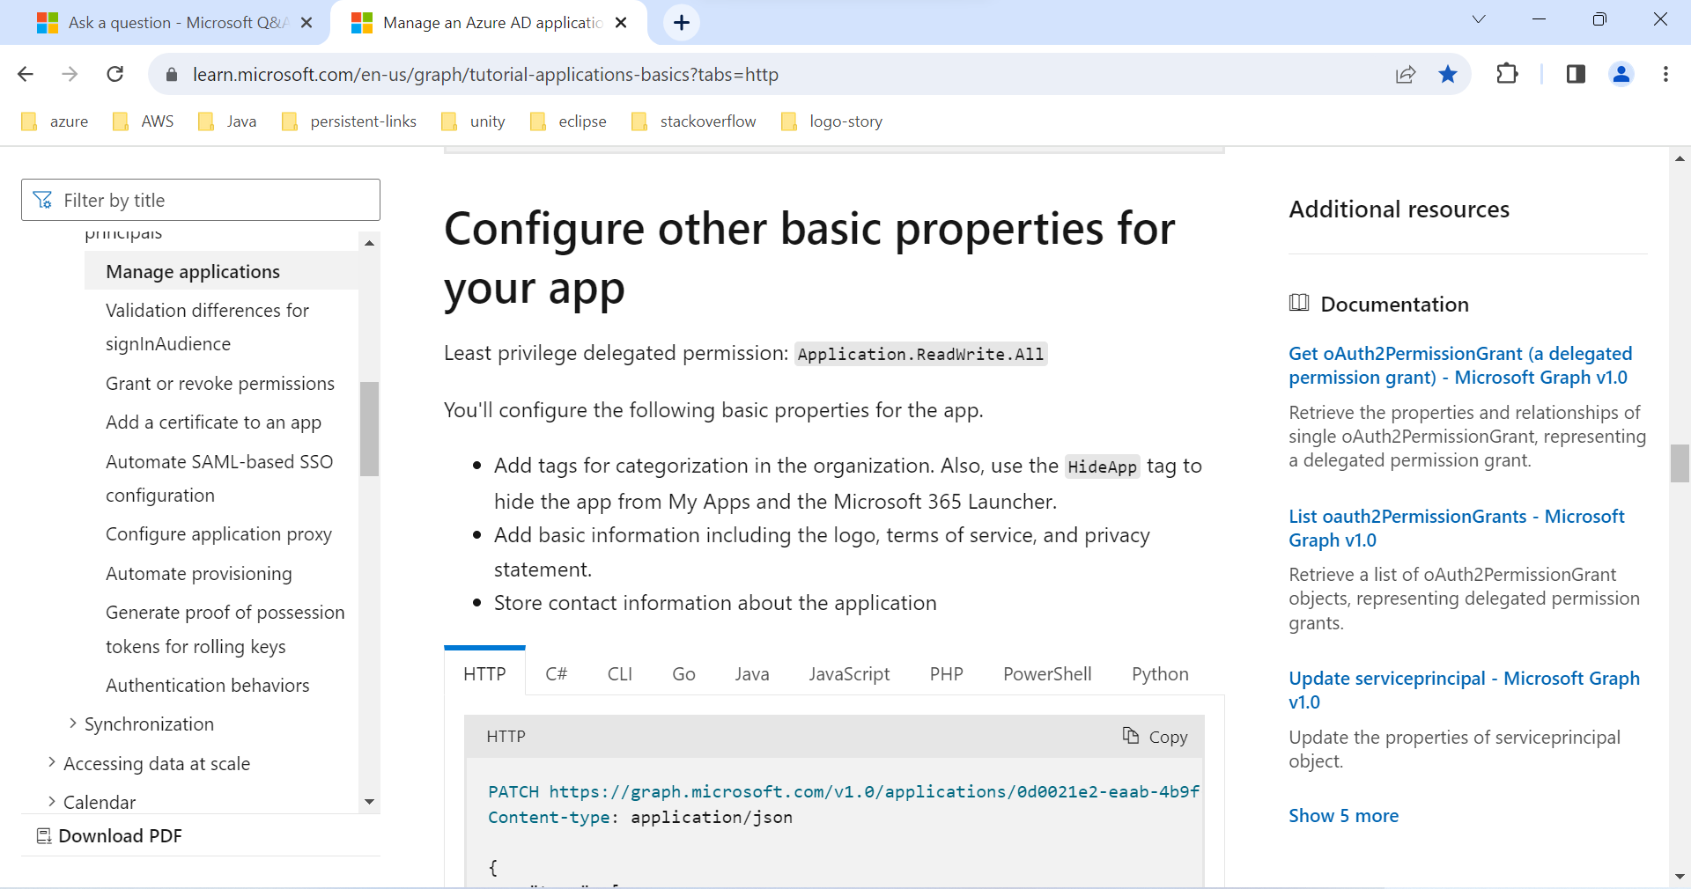Open Configure application proxy
This screenshot has width=1691, height=889.
pyautogui.click(x=218, y=534)
